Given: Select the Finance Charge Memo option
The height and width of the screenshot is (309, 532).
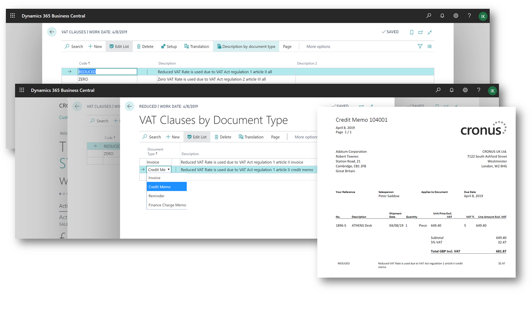Looking at the screenshot, I should [x=167, y=205].
